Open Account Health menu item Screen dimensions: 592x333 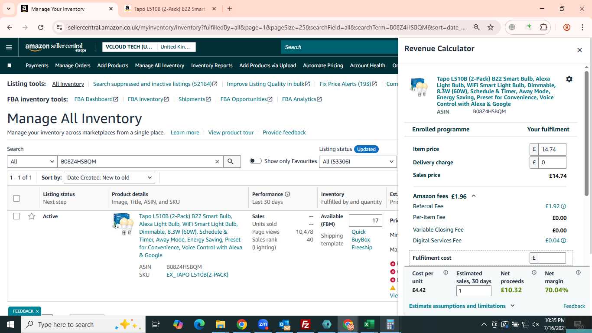(368, 65)
